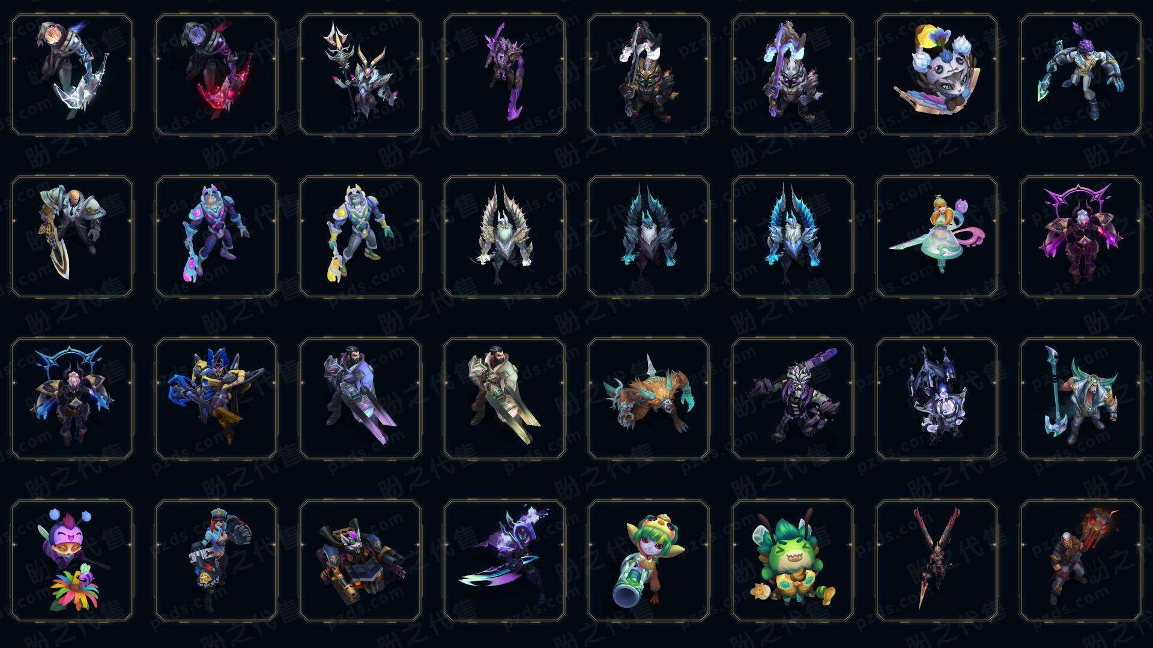Select the bearded gunner with purple cannon
1153x648 pixels.
[x=360, y=398]
